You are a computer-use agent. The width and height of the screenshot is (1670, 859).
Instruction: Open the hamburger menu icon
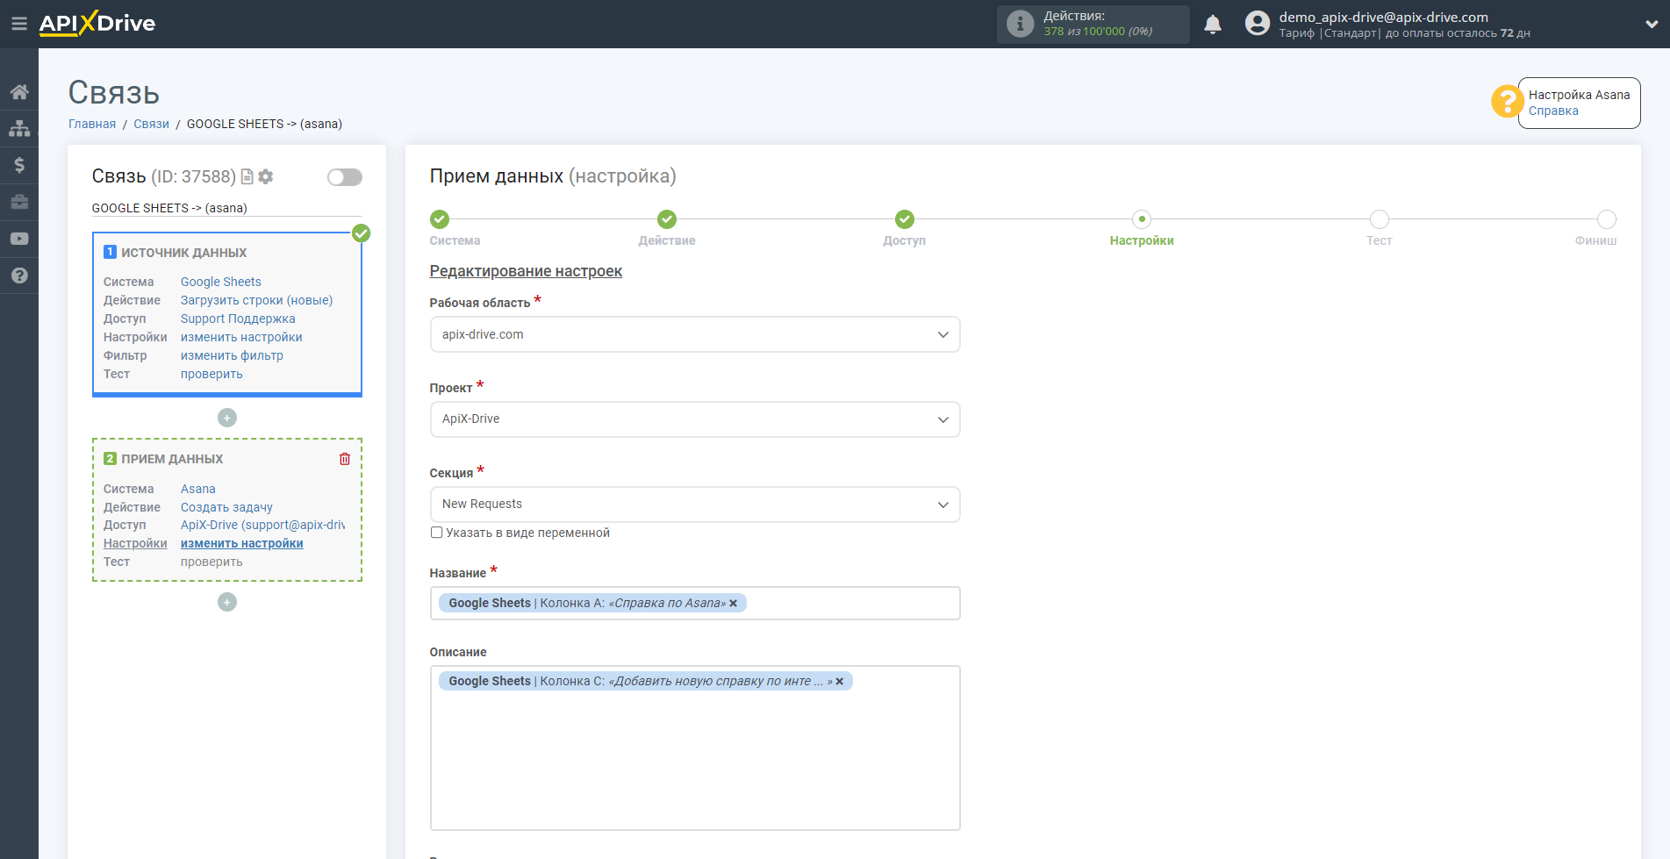pos(19,24)
